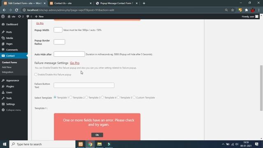This screenshot has width=263, height=148.
Task: Focus Failure Button Text field
Action: coord(84,85)
